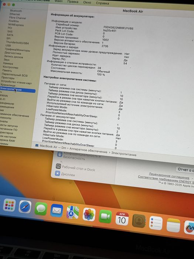Screen dimensions: 194x259
Task: Click the Максимальная емкость 100 % value
Action: (101, 74)
